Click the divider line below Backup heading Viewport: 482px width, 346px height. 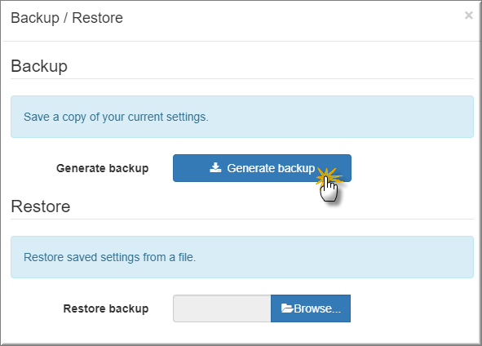[x=242, y=78]
